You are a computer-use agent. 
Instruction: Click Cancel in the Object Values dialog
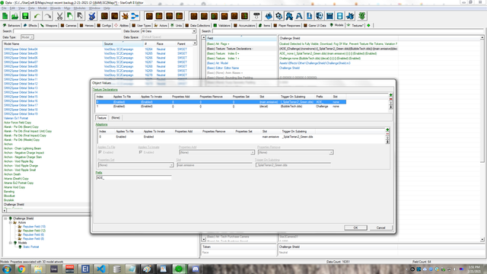(x=380, y=228)
